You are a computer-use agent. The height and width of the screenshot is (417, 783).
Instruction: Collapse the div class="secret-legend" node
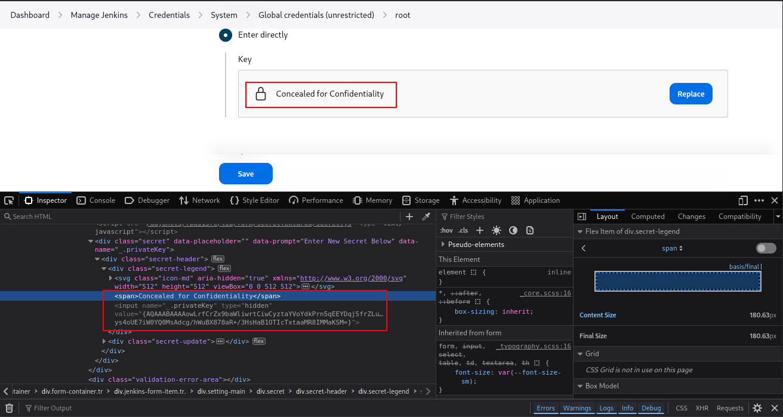pos(104,268)
